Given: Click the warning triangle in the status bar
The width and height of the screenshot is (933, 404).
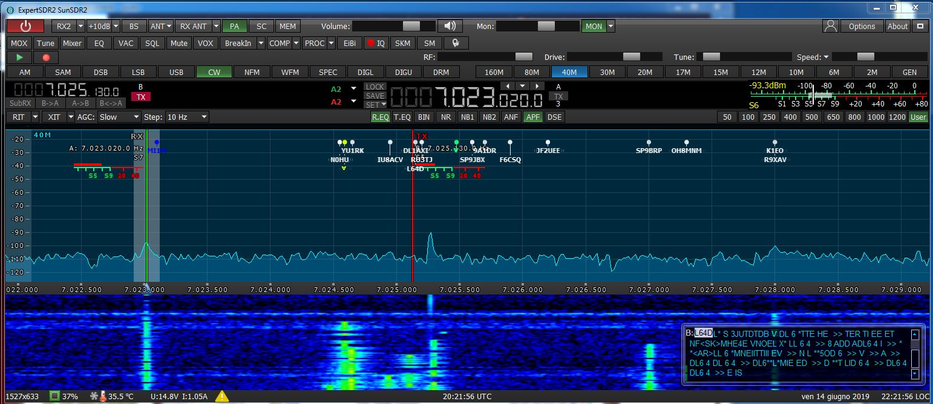Looking at the screenshot, I should (221, 396).
